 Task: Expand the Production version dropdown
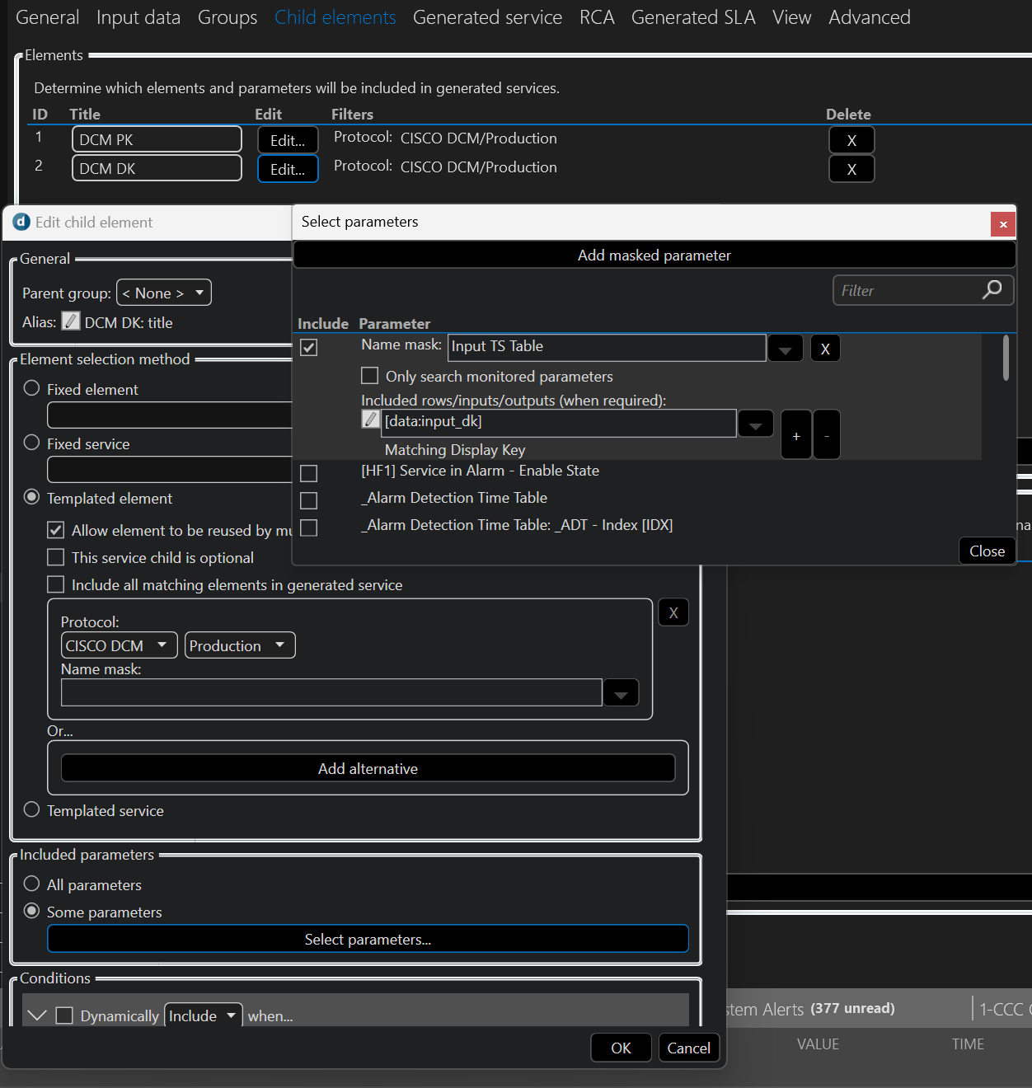[239, 645]
